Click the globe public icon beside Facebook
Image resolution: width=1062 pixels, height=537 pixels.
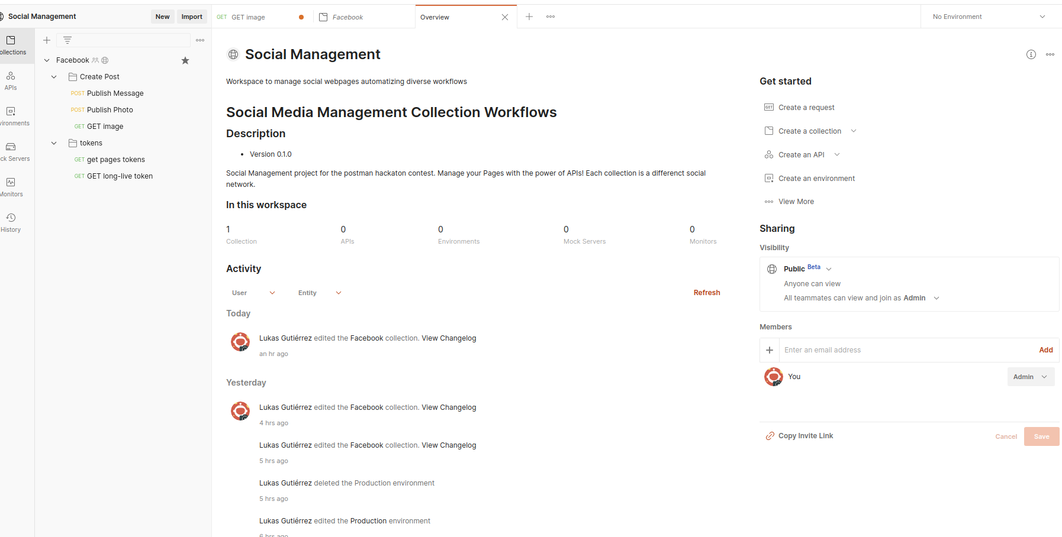coord(105,60)
